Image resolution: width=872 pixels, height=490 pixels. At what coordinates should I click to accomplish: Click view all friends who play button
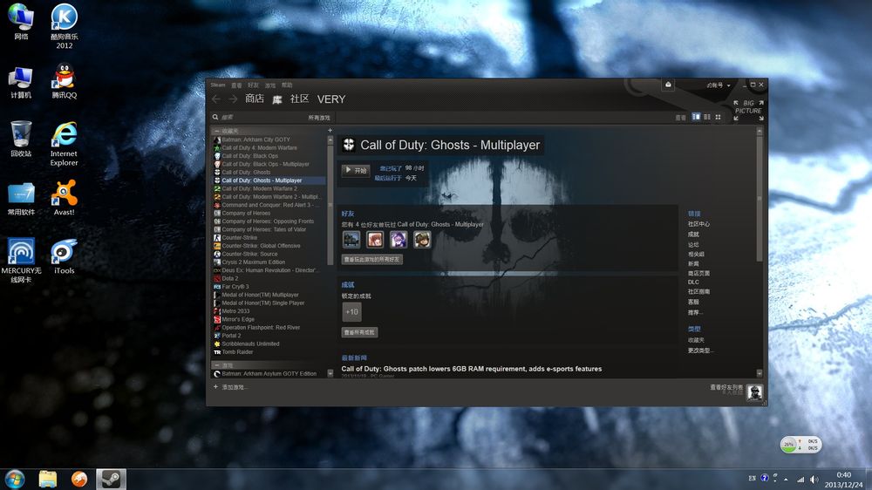pos(372,259)
